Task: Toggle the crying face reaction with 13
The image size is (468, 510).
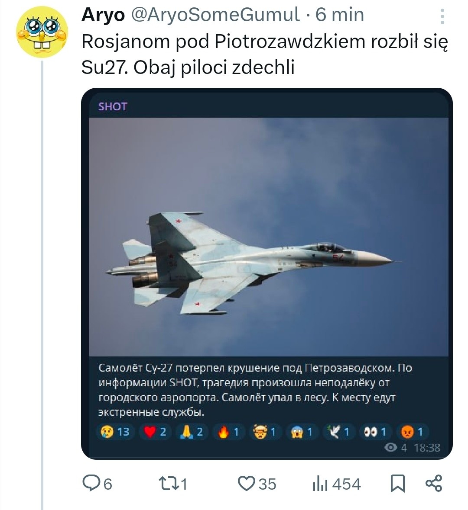Action: [115, 432]
